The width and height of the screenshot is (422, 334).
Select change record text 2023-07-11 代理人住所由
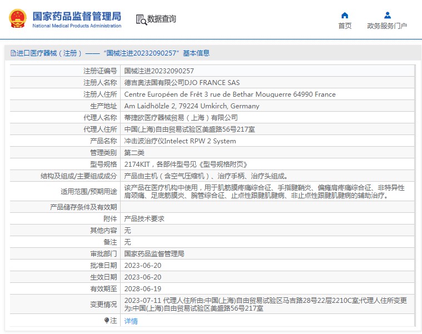pyautogui.click(x=265, y=304)
